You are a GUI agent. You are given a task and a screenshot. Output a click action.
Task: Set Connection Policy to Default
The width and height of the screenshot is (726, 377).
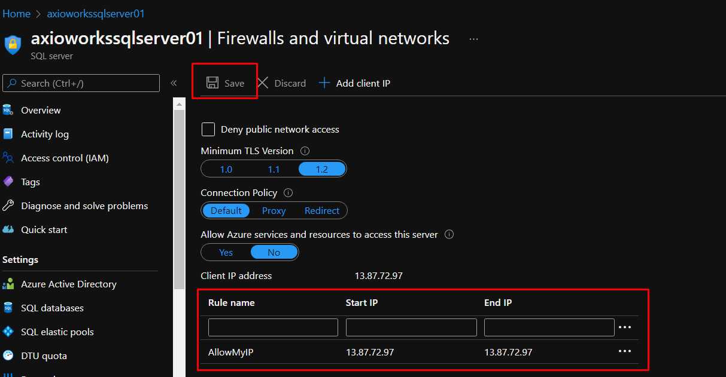click(226, 211)
